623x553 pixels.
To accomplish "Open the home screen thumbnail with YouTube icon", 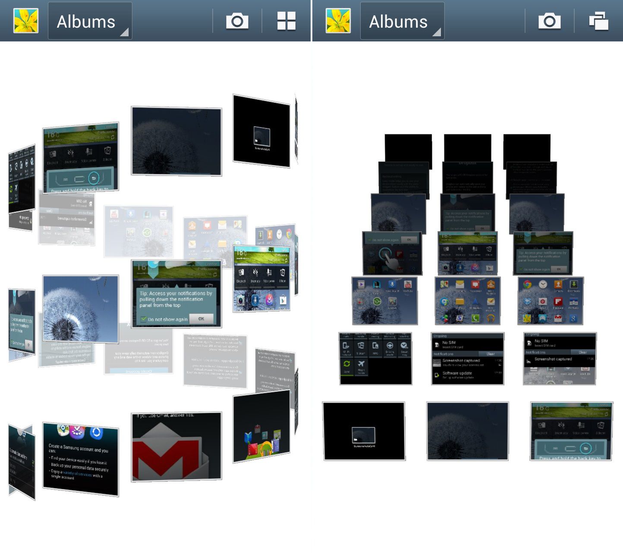I will click(x=385, y=301).
